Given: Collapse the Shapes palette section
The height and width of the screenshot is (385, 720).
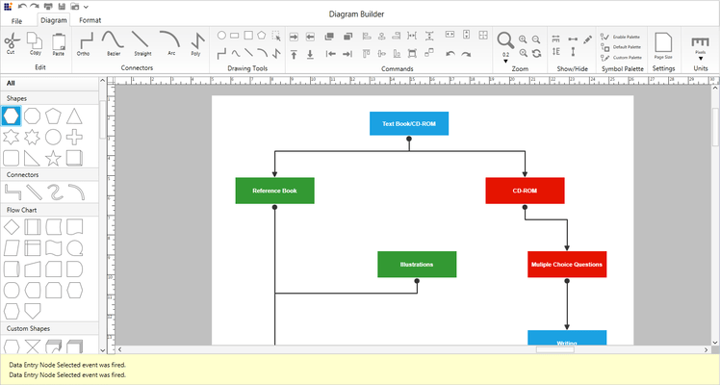Looking at the screenshot, I should pyautogui.click(x=50, y=98).
